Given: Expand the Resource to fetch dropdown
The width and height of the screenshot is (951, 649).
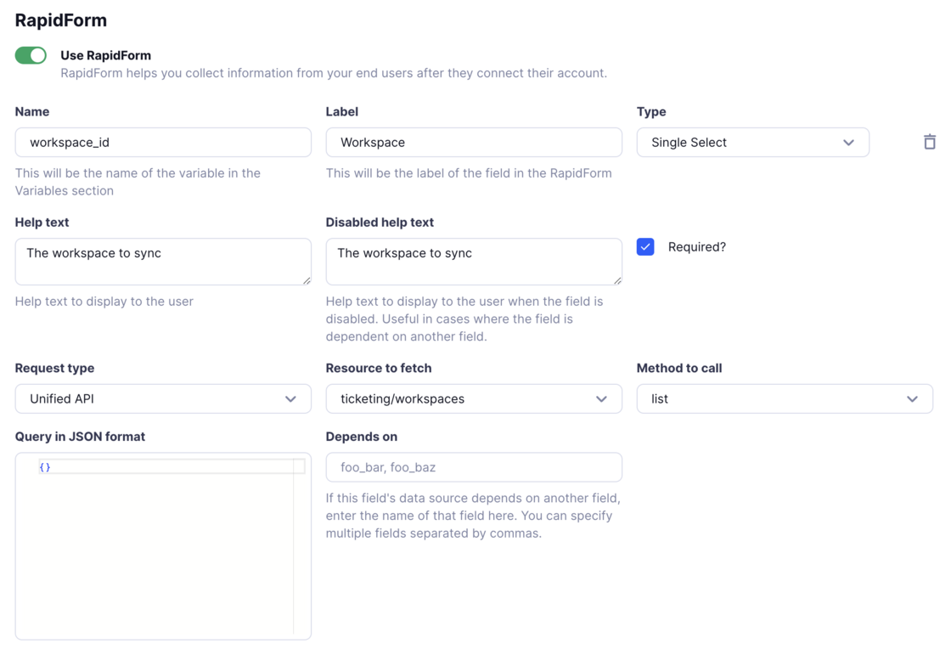Looking at the screenshot, I should click(474, 398).
